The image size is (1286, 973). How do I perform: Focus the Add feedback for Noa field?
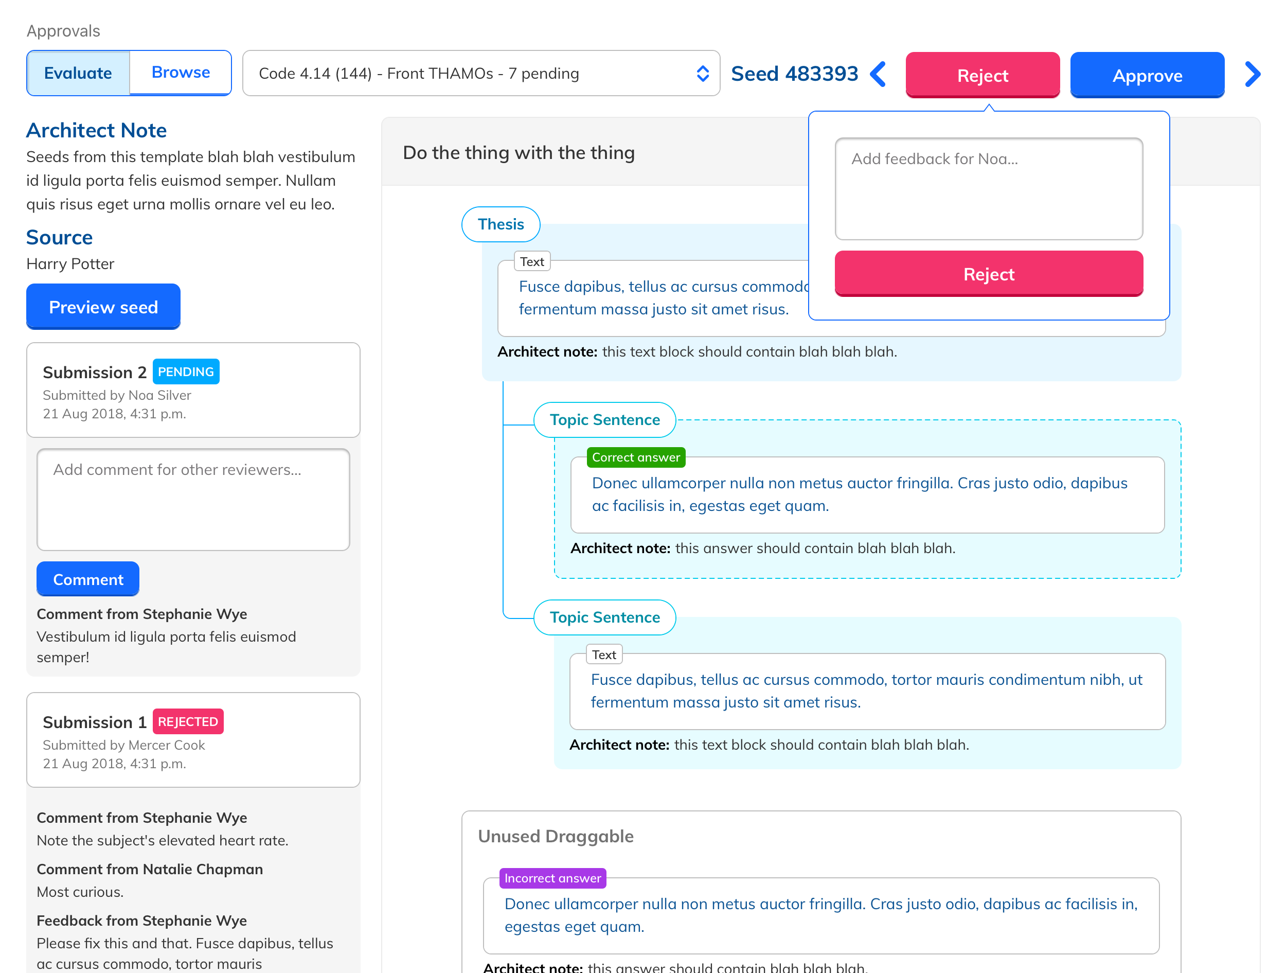988,189
